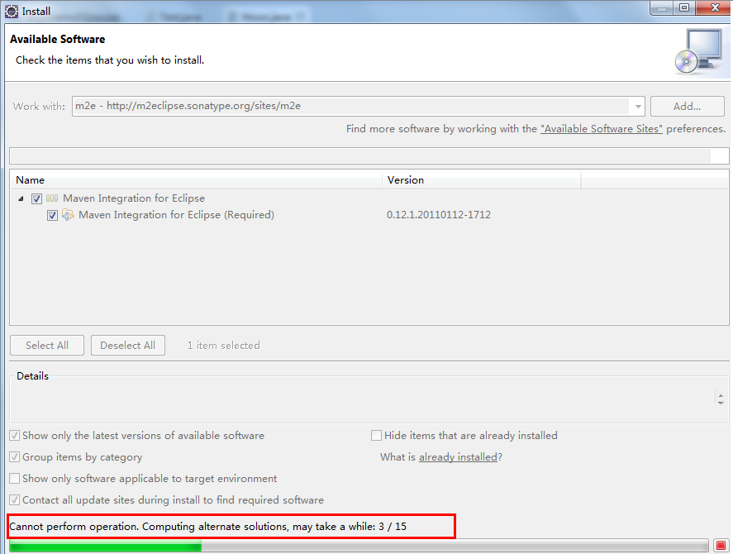Click the 1 item selected label
The image size is (733, 554).
pyautogui.click(x=223, y=346)
